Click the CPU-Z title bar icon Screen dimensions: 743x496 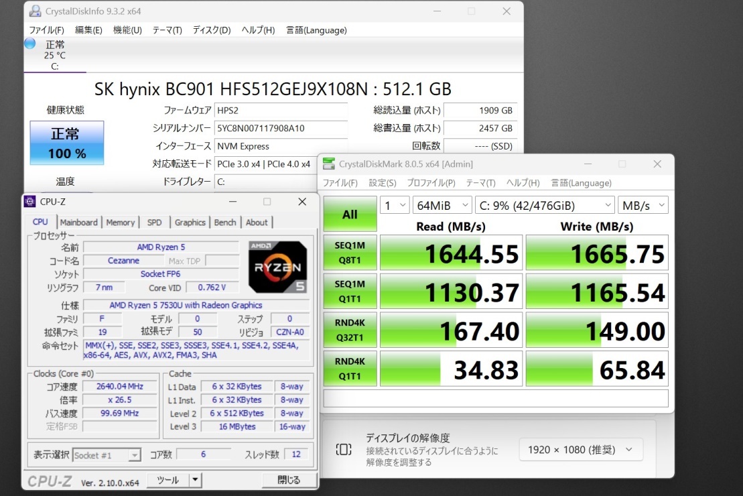click(29, 202)
